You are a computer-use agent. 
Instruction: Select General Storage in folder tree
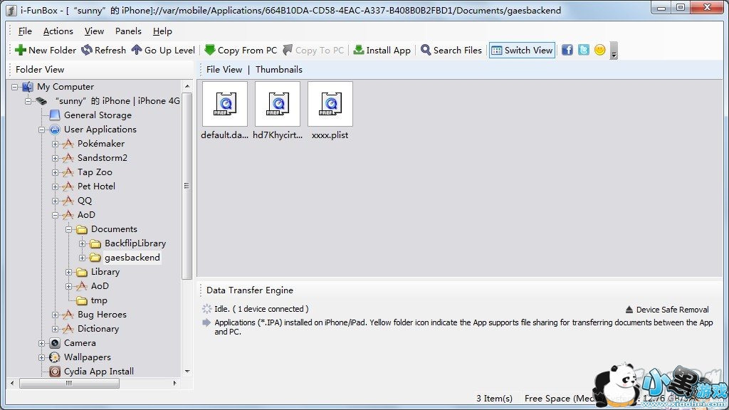pyautogui.click(x=97, y=115)
